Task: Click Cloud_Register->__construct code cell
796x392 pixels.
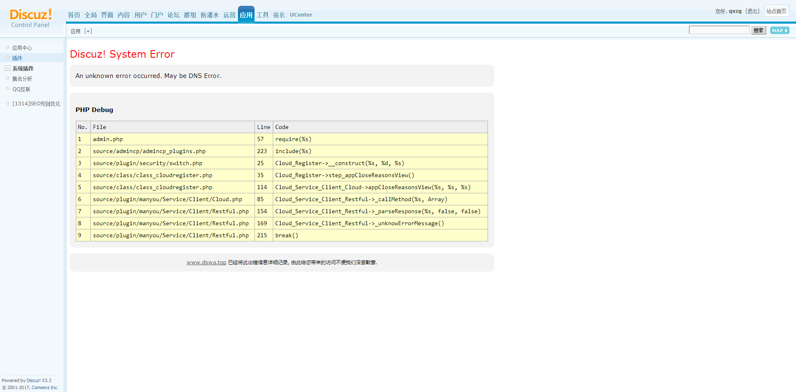Action: [x=380, y=163]
